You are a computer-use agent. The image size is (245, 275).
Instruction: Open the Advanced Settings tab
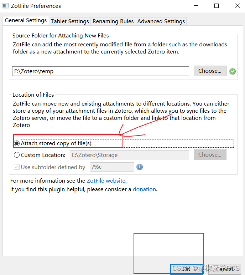click(161, 21)
